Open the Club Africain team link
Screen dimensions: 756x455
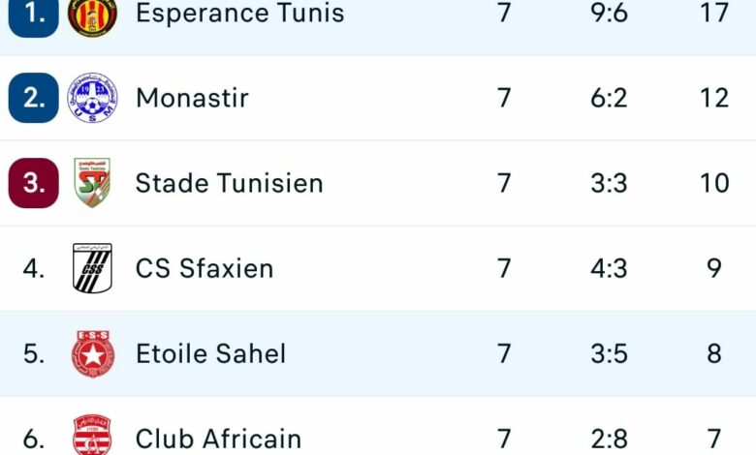click(x=218, y=439)
